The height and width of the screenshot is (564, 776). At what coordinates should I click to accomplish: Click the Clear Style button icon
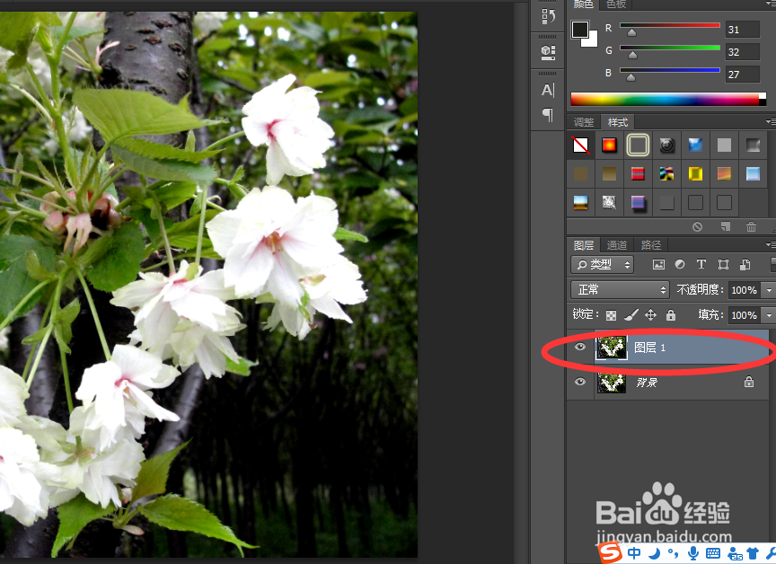pyautogui.click(x=697, y=226)
